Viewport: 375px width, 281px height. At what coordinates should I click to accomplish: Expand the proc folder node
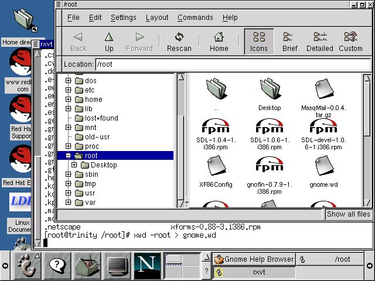point(69,146)
